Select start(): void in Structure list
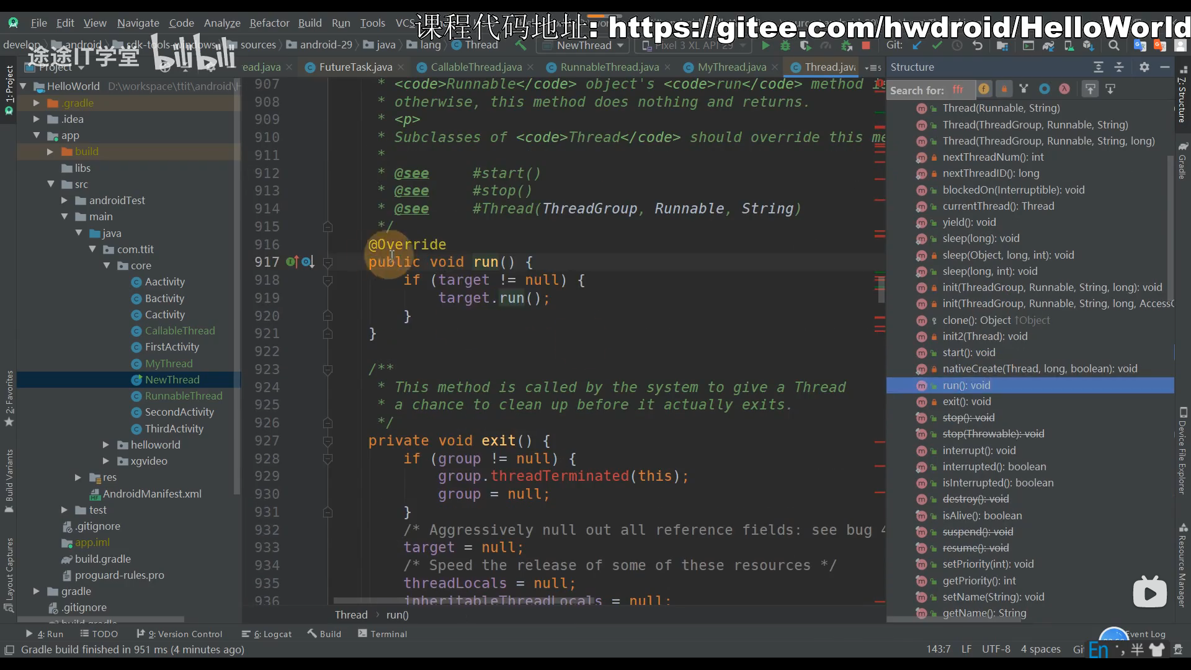Viewport: 1191px width, 670px height. point(969,352)
